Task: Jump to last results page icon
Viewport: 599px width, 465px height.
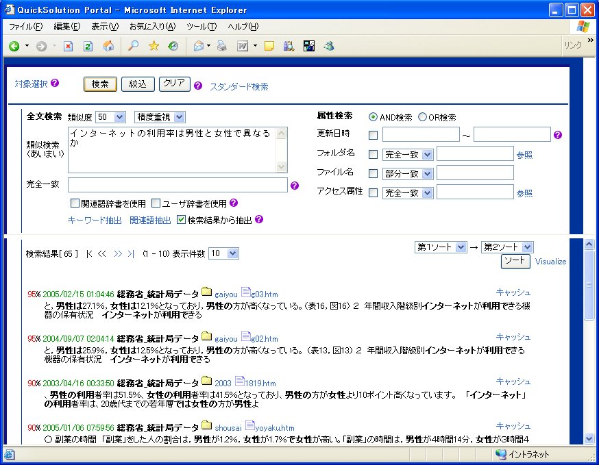Action: pyautogui.click(x=131, y=254)
